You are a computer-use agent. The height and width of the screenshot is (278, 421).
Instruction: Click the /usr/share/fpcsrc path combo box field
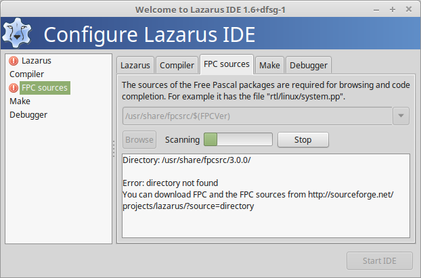257,116
